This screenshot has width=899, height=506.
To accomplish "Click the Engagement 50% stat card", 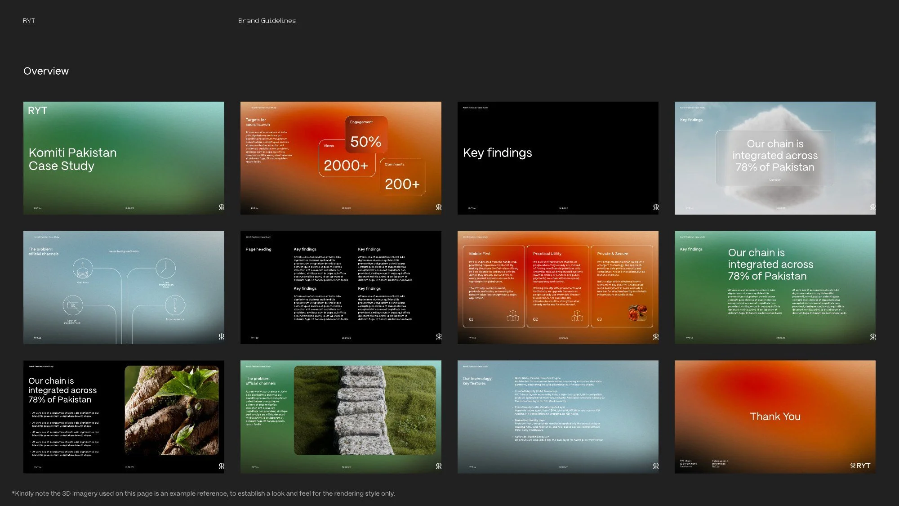I will click(x=366, y=134).
